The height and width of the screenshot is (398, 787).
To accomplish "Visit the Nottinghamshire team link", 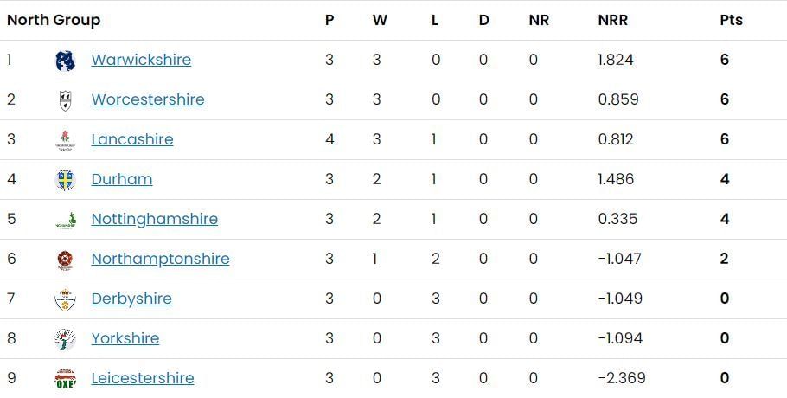I will (x=155, y=219).
